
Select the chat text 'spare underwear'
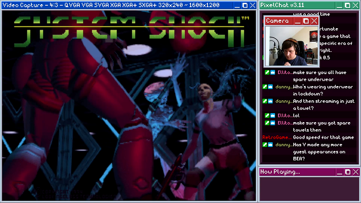313,80
